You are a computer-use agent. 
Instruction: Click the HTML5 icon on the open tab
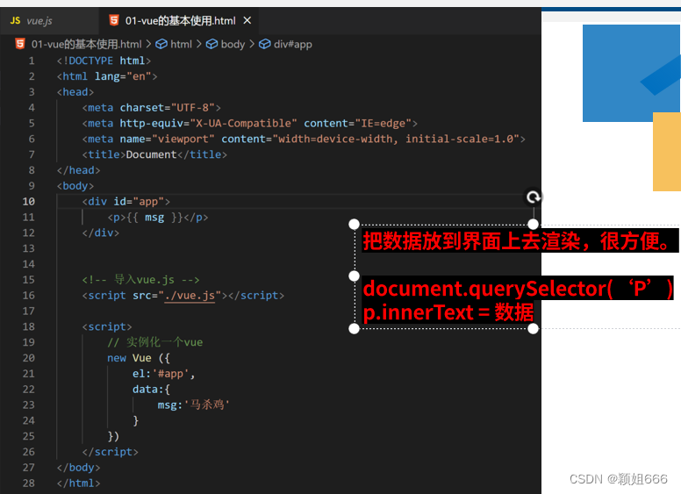pyautogui.click(x=114, y=20)
